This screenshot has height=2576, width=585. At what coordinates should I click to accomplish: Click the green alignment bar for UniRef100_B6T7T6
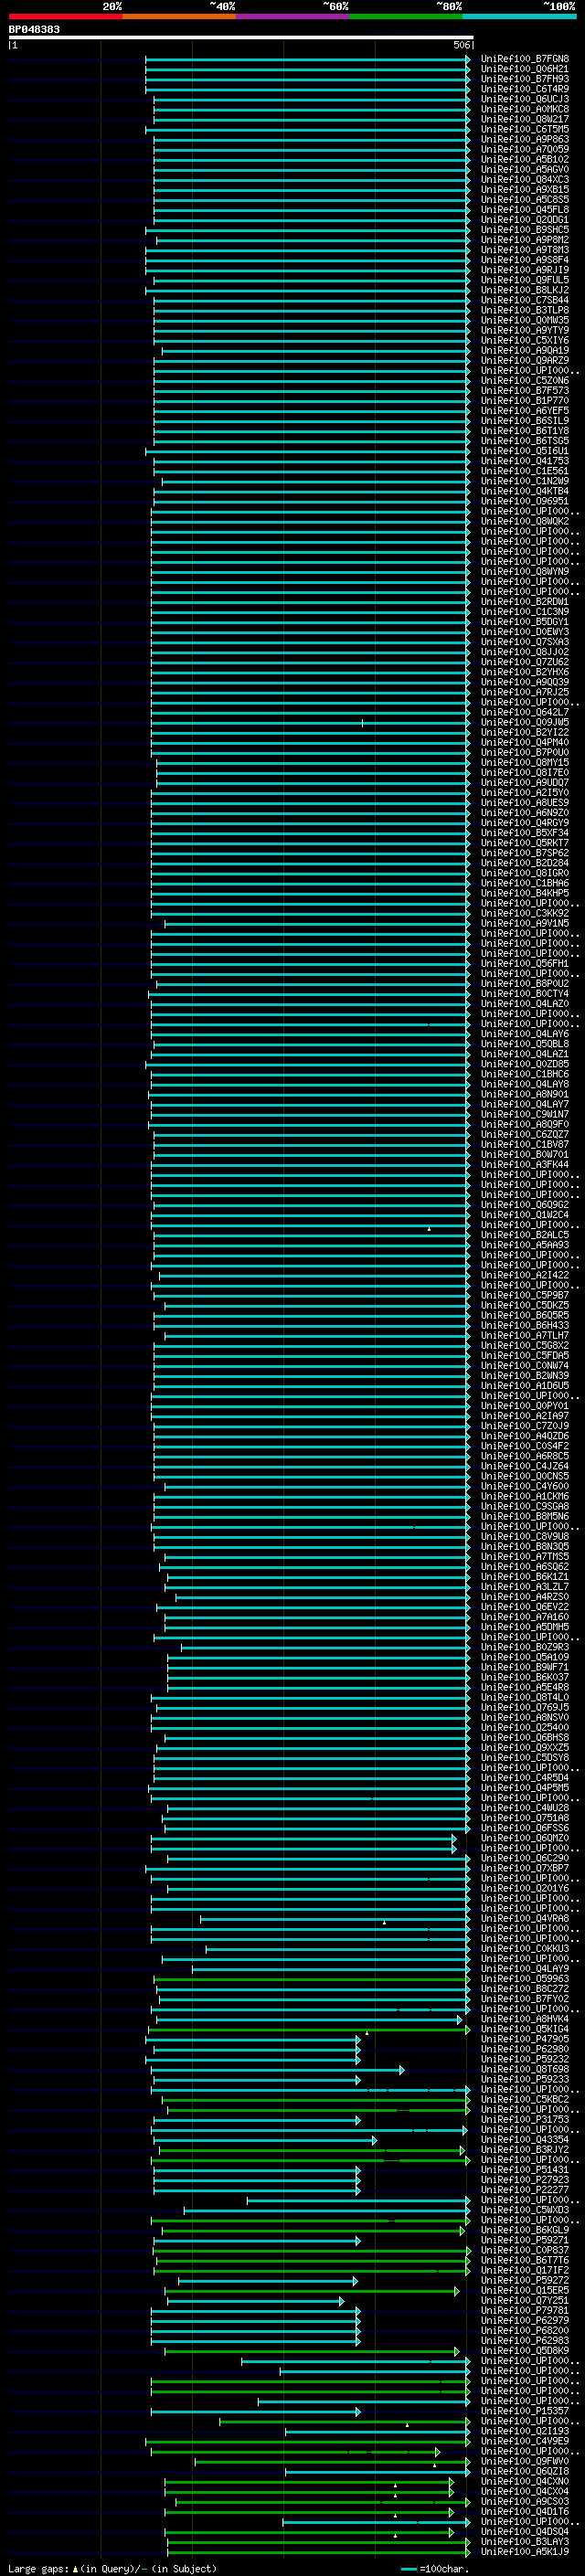click(313, 2260)
